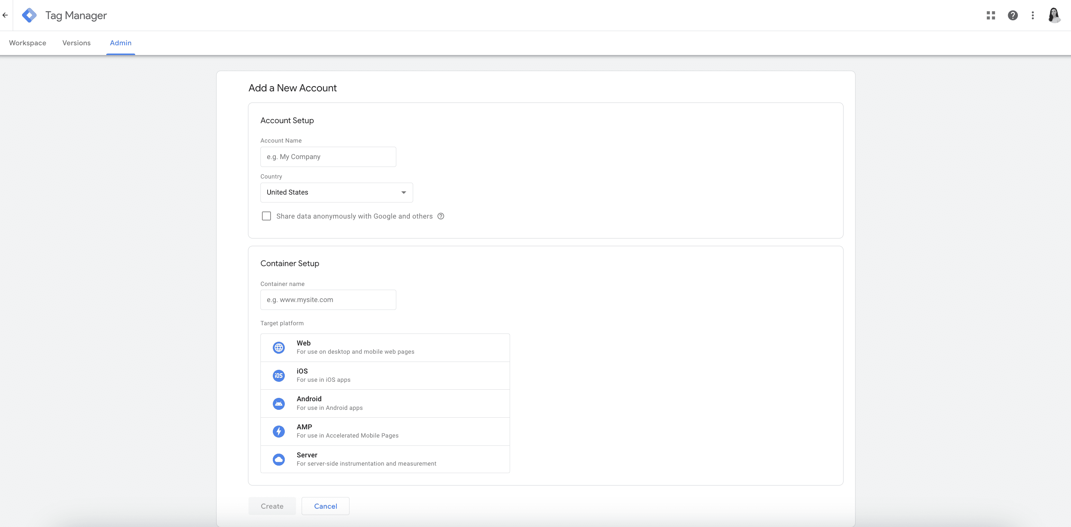Choose the Android target platform label
Screen dimensions: 1071x527
(x=309, y=399)
